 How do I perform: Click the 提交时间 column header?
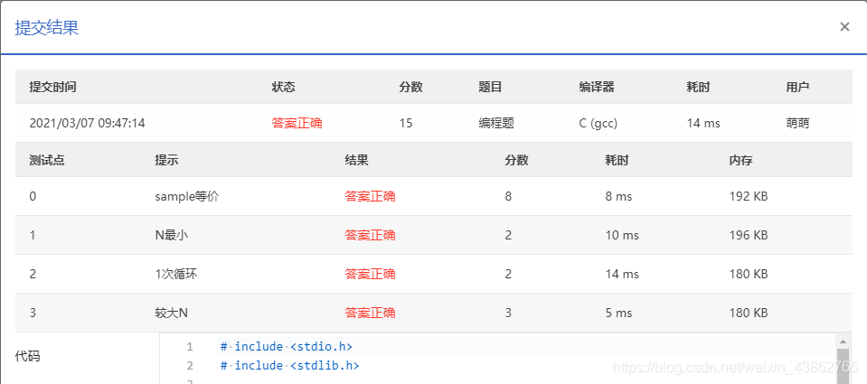pos(52,87)
